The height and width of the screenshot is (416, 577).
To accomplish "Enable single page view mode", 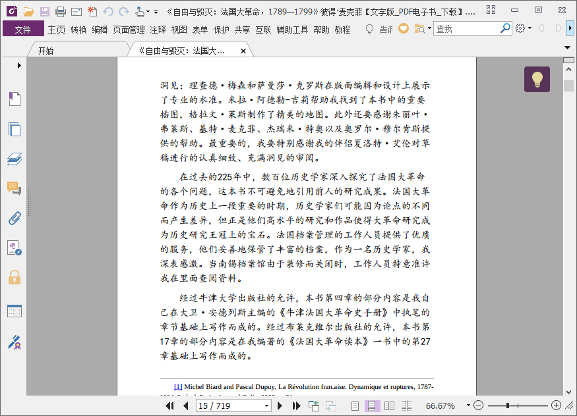I will point(355,405).
